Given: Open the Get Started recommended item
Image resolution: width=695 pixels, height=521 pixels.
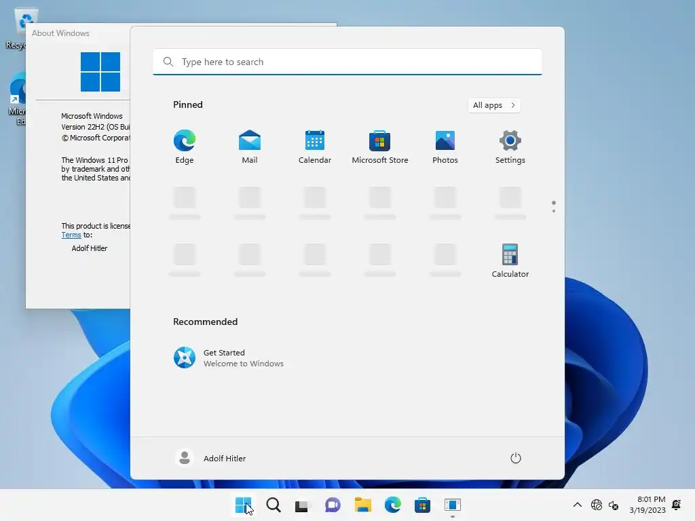Looking at the screenshot, I should [229, 358].
